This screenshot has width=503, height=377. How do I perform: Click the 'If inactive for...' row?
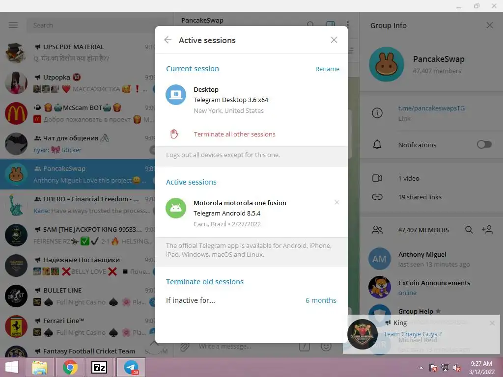pos(251,300)
